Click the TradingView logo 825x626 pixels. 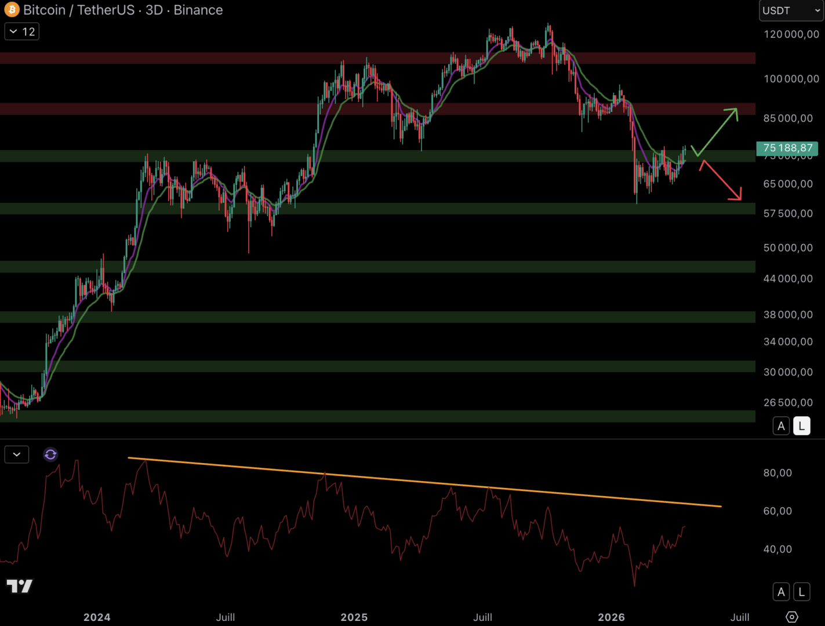coord(20,586)
